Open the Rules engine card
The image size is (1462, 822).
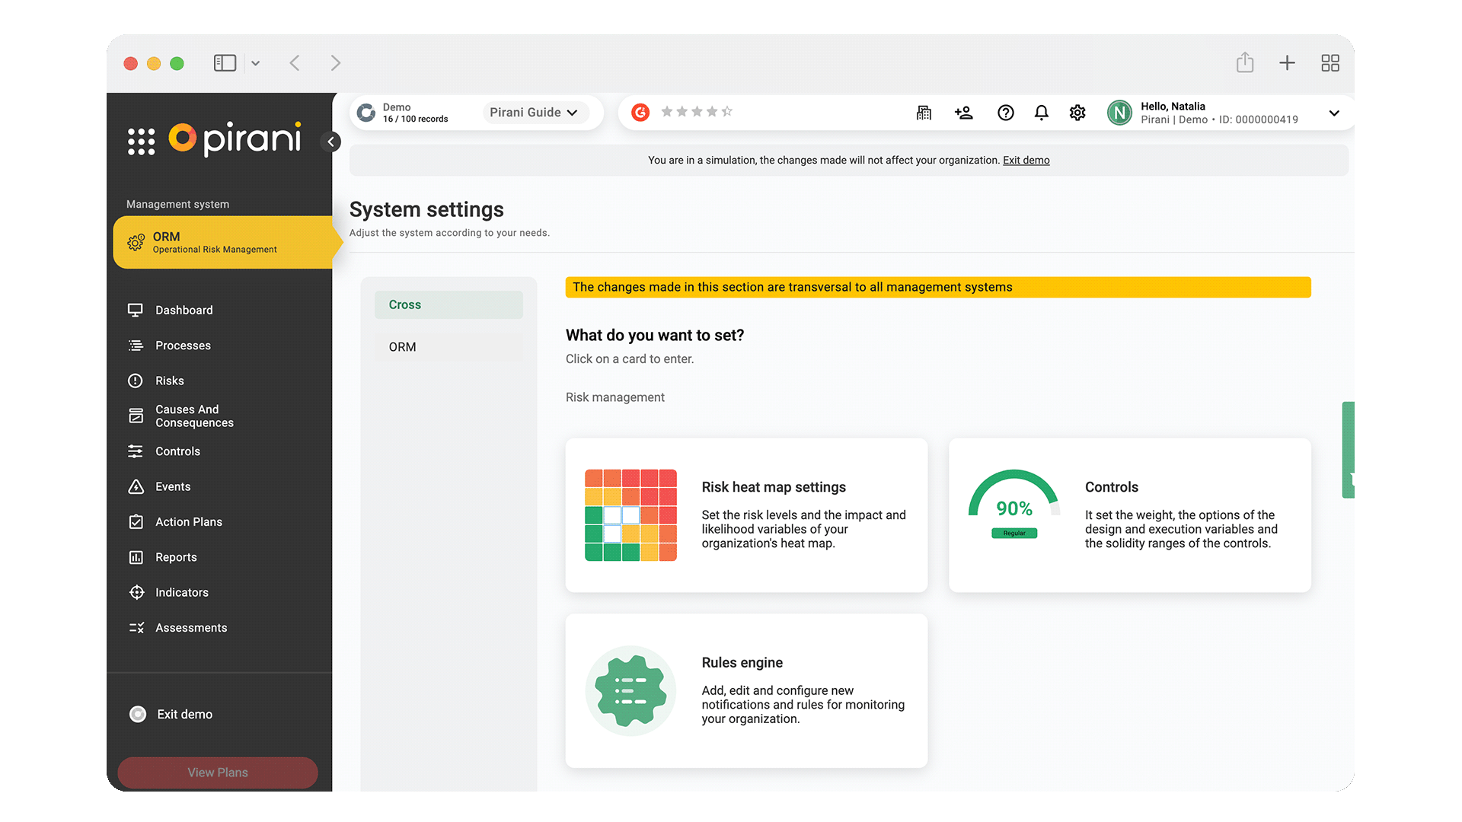[746, 690]
